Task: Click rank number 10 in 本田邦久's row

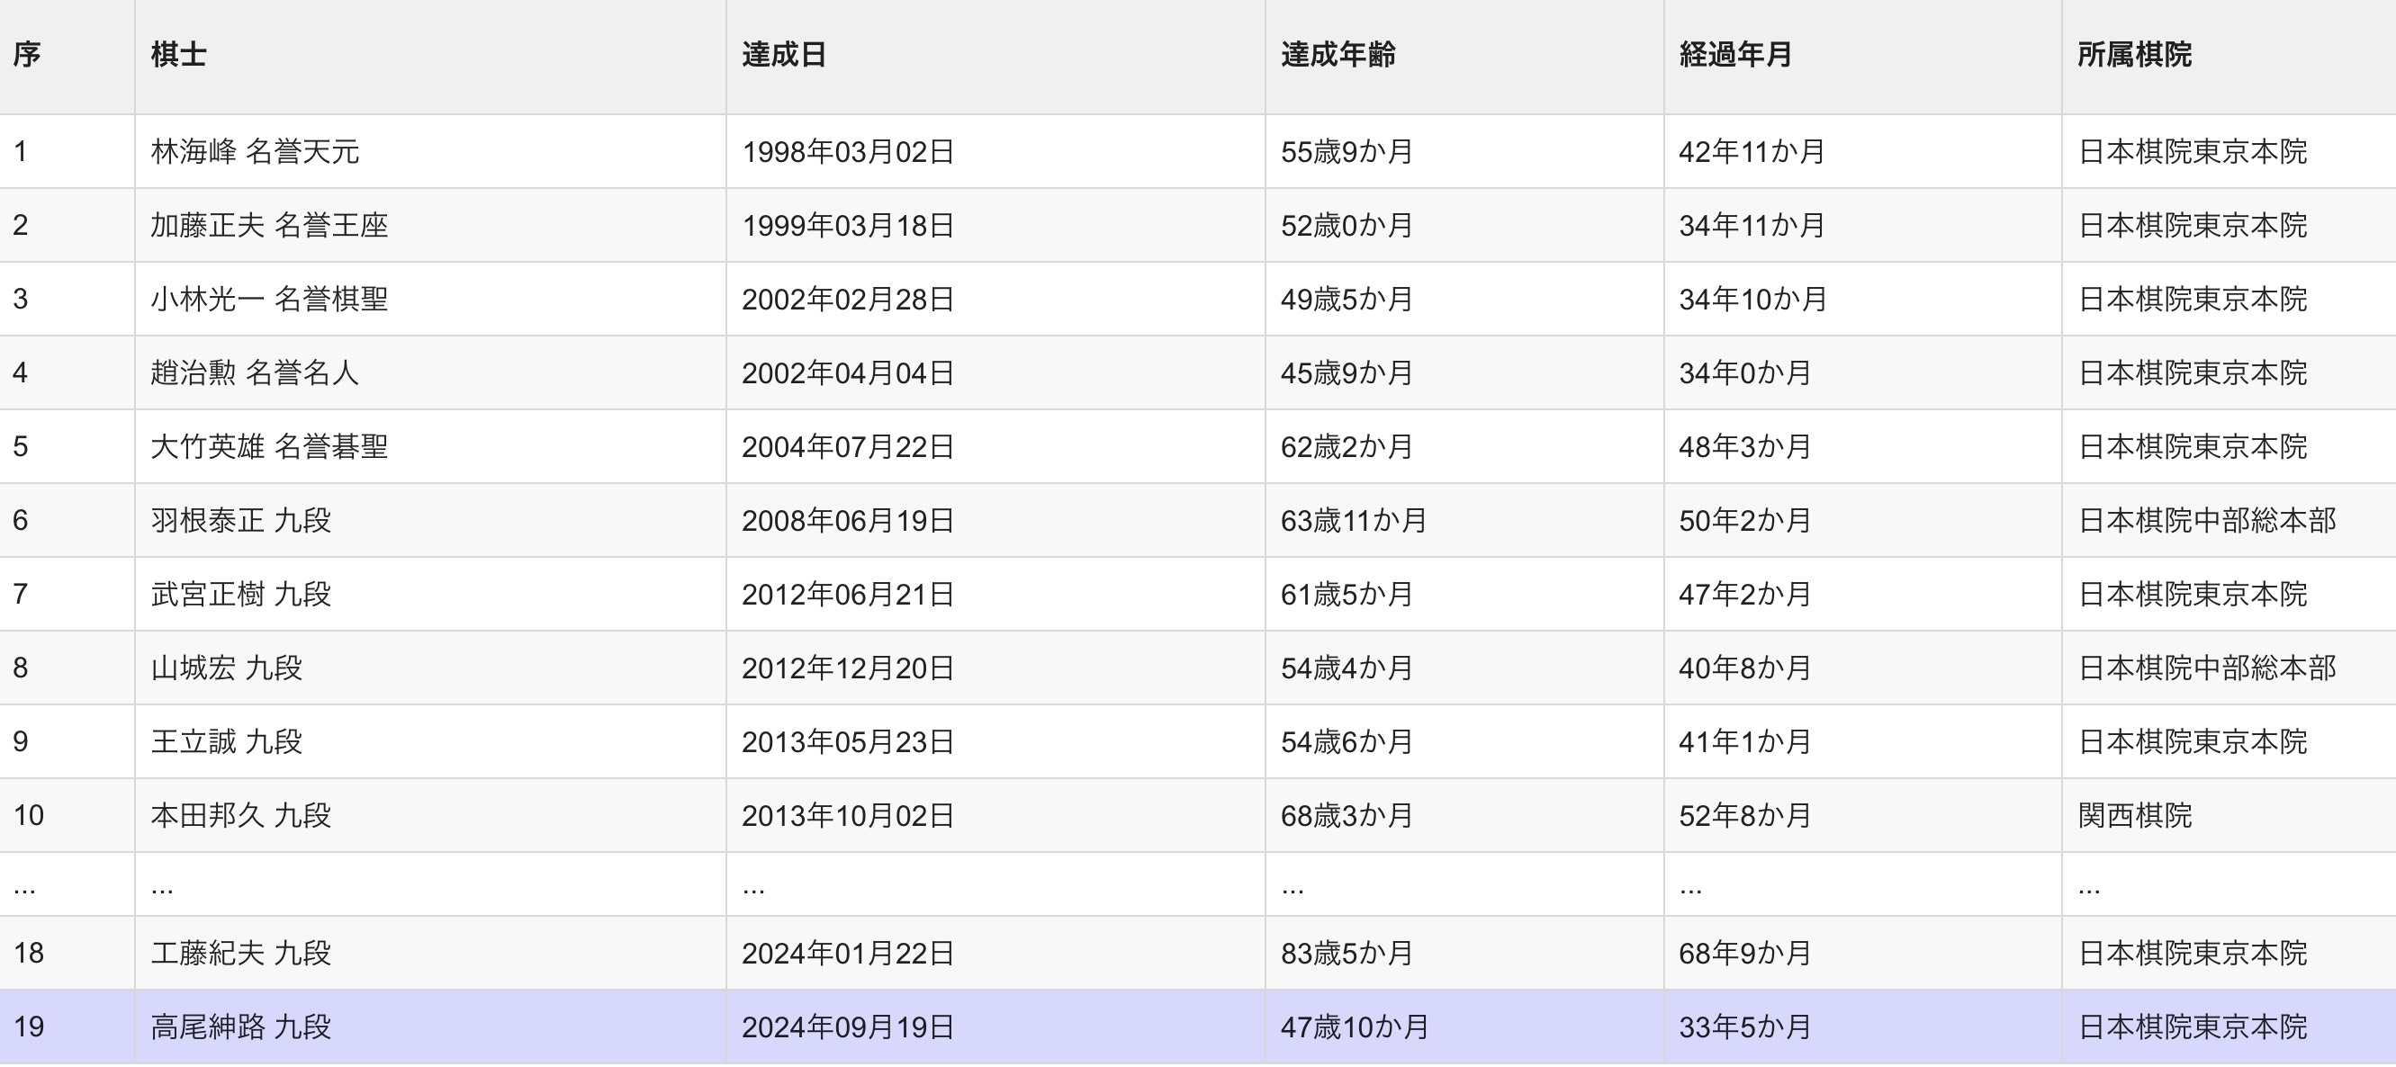Action: [29, 816]
